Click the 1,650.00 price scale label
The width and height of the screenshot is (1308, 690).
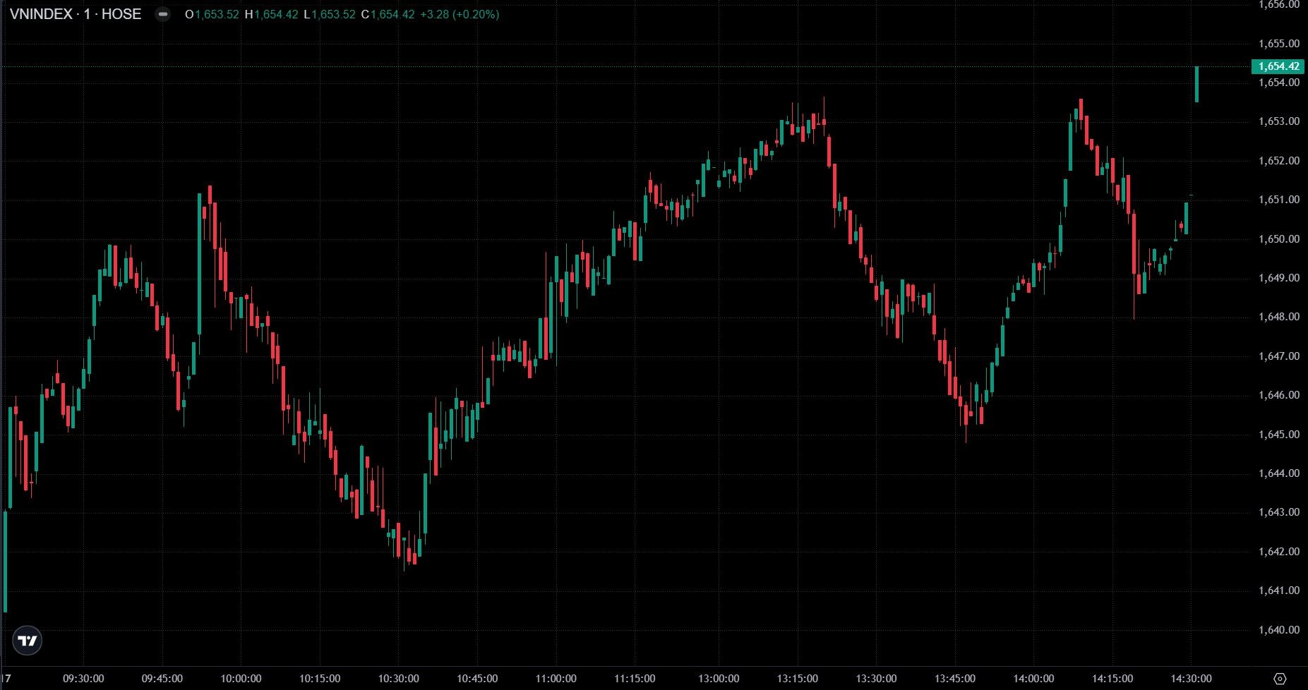1279,239
